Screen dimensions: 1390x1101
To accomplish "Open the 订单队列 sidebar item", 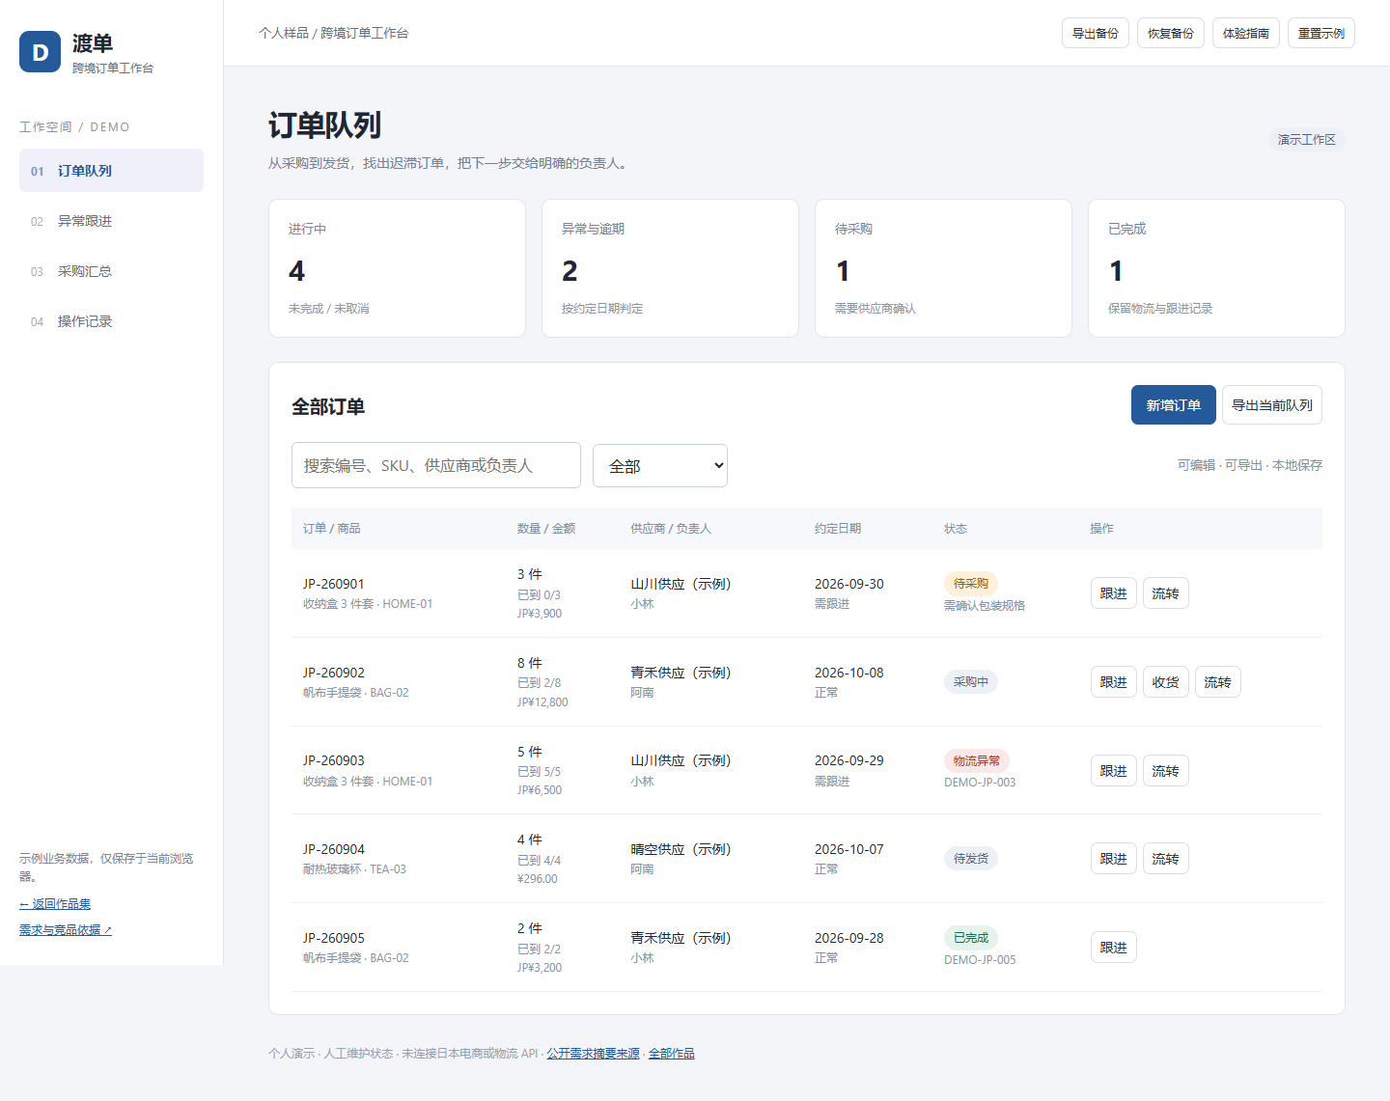I will point(111,171).
